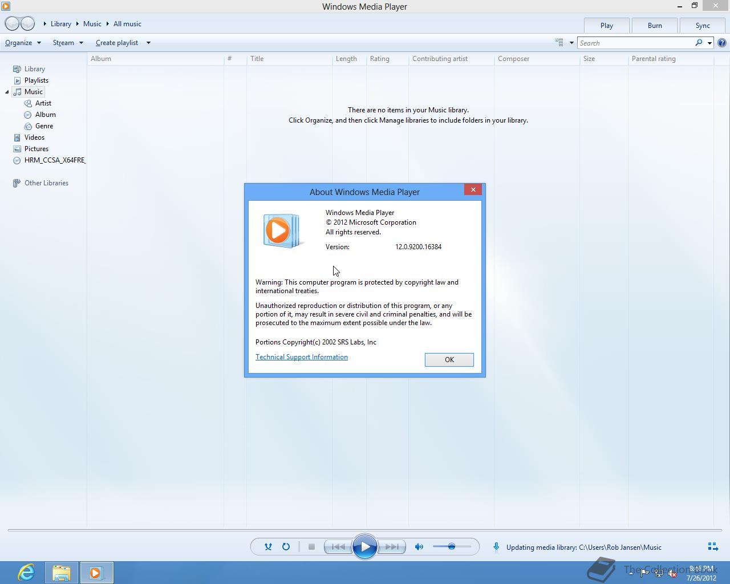Click the large Play button
This screenshot has width=730, height=584.
tap(365, 547)
